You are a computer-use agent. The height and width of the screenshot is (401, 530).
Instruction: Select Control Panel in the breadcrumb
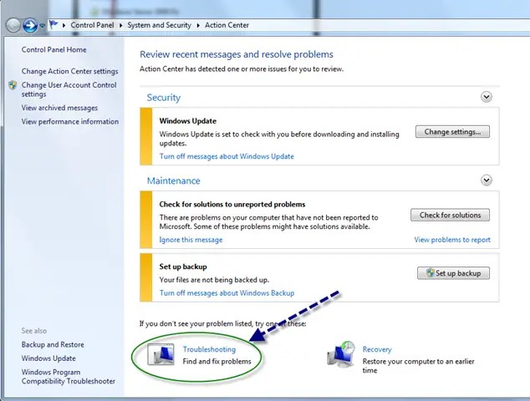(92, 25)
